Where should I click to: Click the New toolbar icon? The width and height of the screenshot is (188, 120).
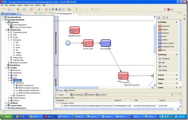pyautogui.click(x=4, y=9)
